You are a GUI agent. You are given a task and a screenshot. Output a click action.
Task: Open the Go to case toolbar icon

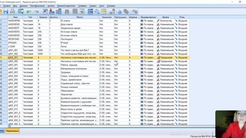45,11
